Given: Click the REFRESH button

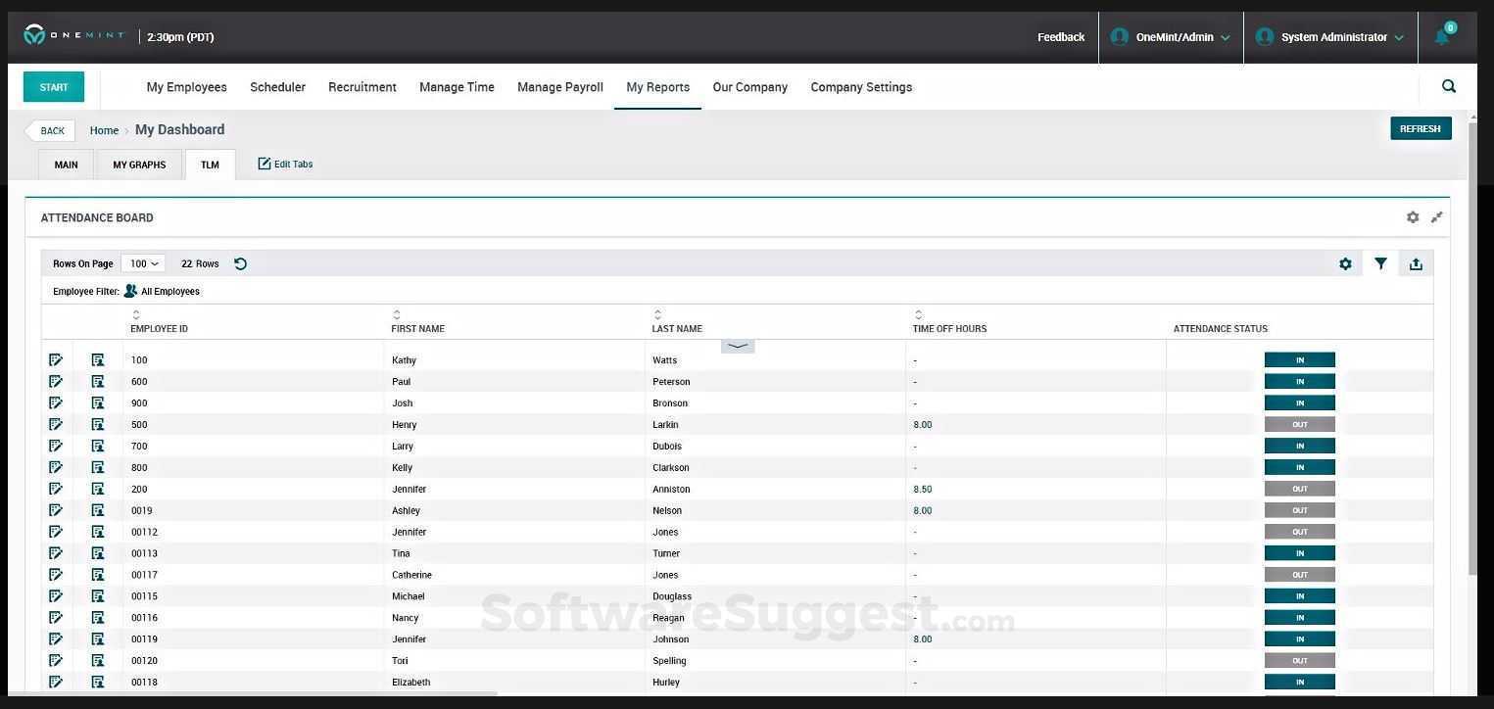Looking at the screenshot, I should coord(1421,128).
